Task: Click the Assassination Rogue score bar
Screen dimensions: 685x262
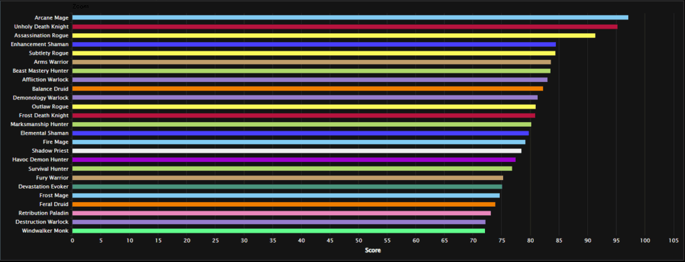Action: [x=333, y=35]
